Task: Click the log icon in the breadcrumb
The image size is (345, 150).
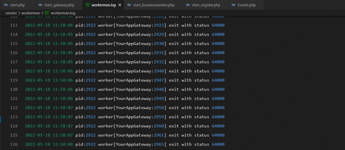Action: pyautogui.click(x=47, y=13)
